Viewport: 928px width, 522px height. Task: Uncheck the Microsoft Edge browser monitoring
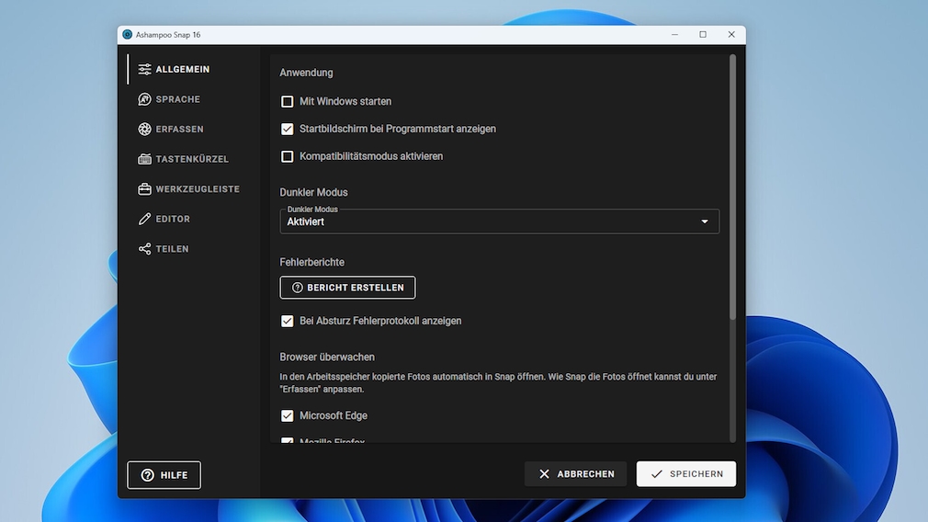(x=288, y=415)
